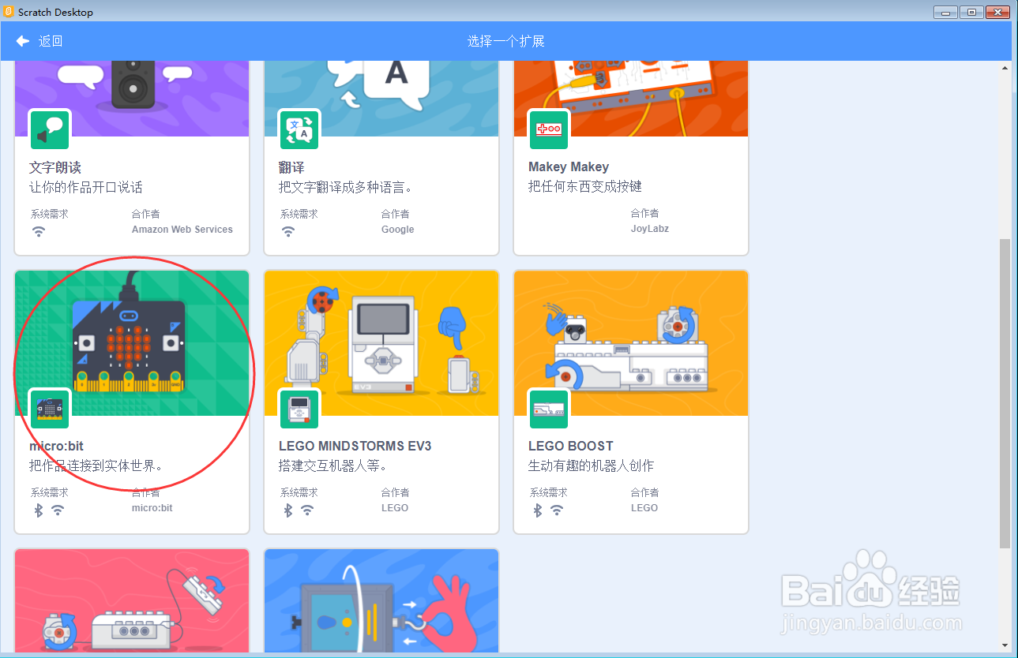Open the pink WeDo extension banner

pos(132,601)
